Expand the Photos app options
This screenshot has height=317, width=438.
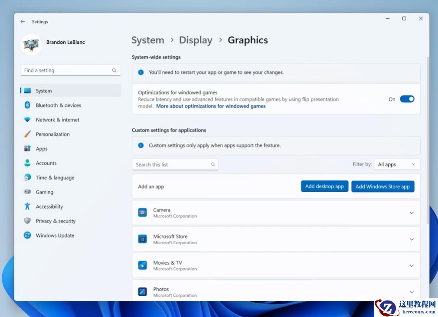click(x=411, y=292)
